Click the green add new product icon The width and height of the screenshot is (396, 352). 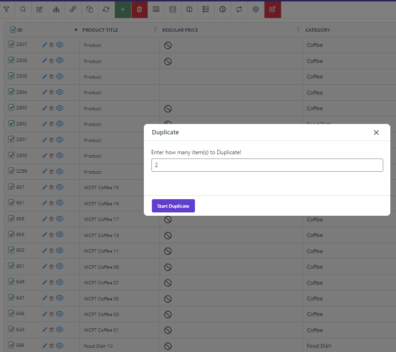click(x=123, y=9)
